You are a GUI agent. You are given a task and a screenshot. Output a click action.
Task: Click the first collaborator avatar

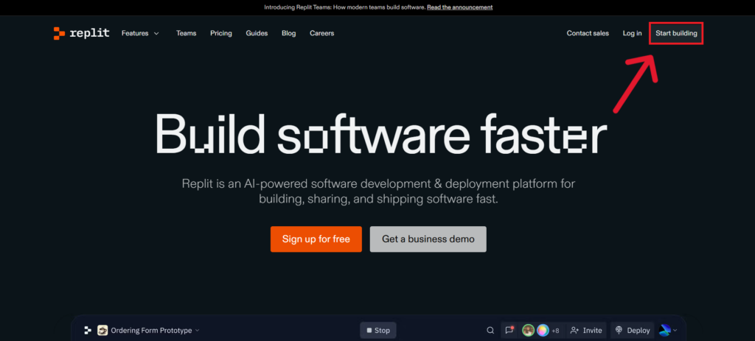pos(529,331)
